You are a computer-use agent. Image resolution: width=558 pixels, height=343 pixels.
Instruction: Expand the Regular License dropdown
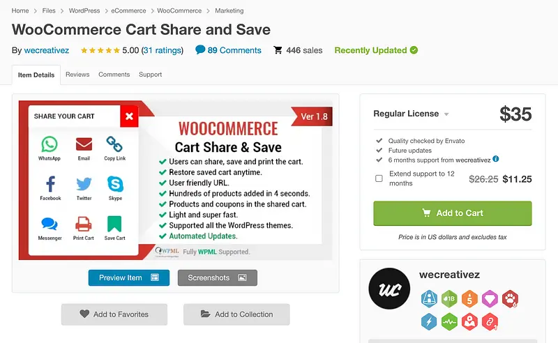[446, 114]
